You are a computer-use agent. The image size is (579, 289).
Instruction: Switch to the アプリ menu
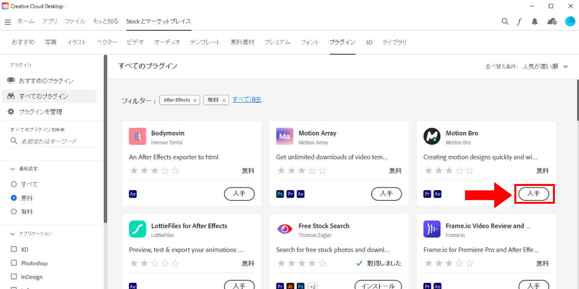click(x=49, y=21)
